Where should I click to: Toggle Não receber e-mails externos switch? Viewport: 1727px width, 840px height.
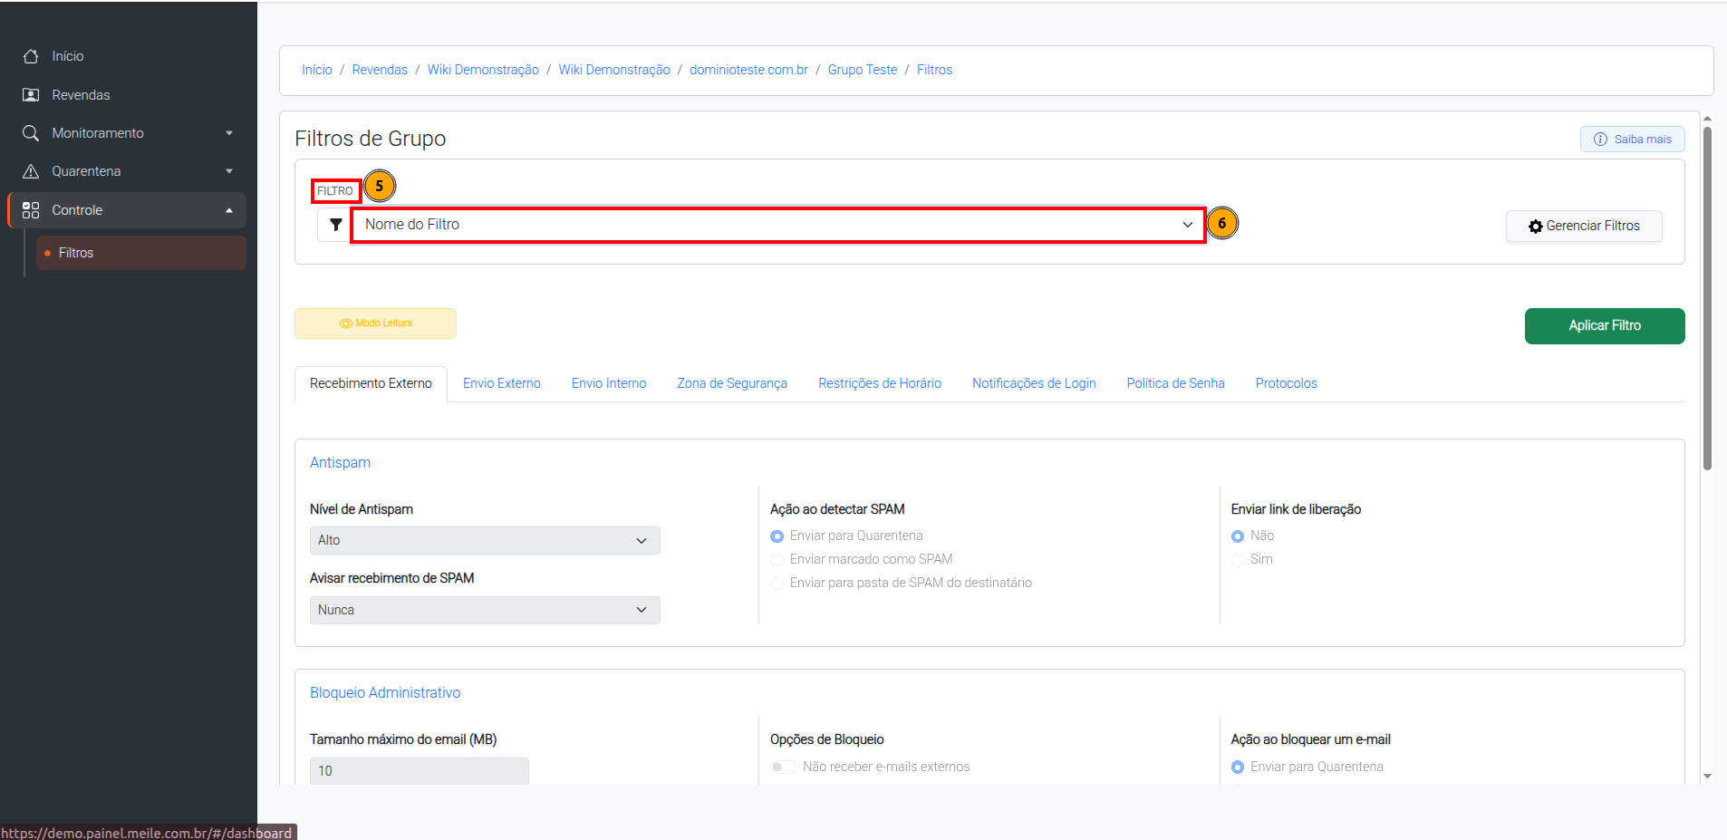(x=783, y=767)
